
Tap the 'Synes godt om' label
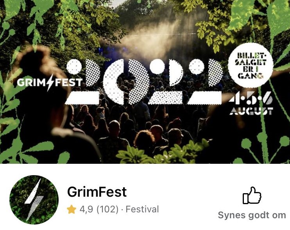tap(252, 216)
